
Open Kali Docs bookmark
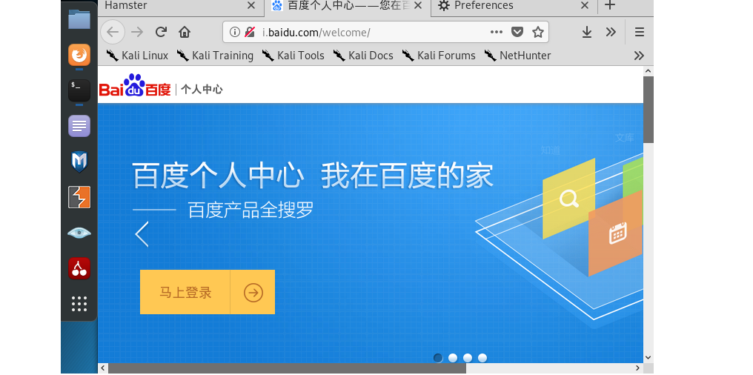pos(363,56)
